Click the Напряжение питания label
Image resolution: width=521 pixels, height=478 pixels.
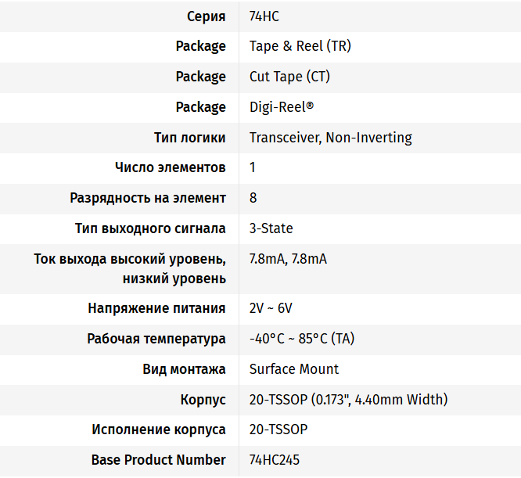point(156,308)
